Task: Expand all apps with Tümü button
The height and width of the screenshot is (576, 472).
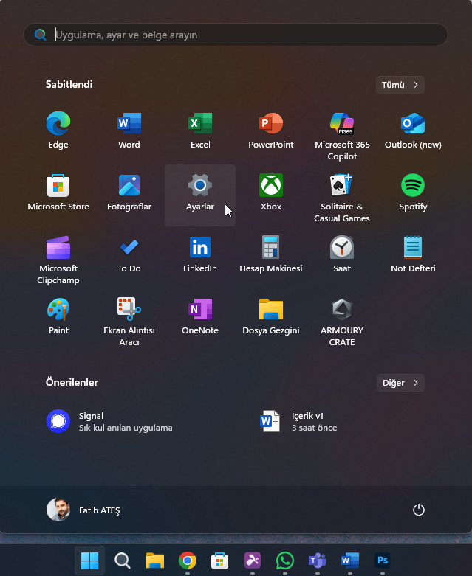Action: tap(400, 85)
